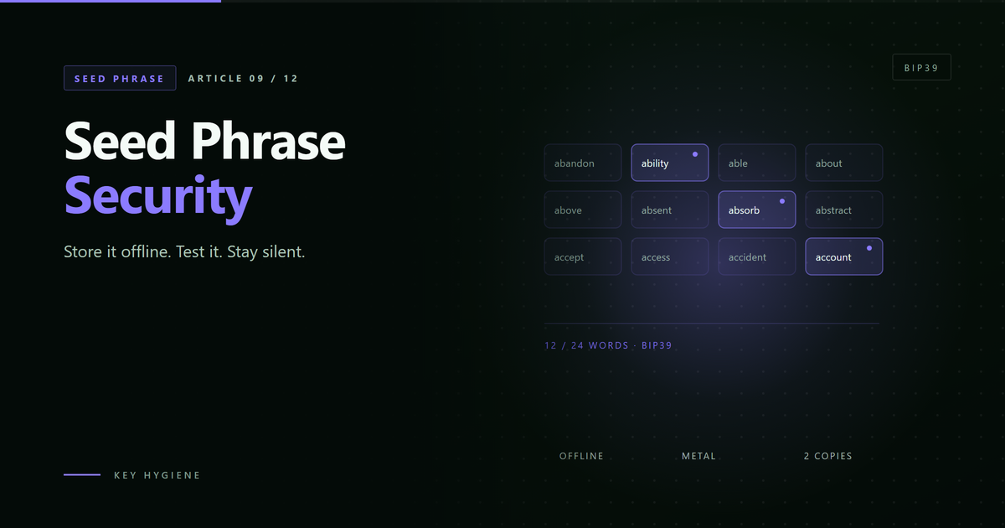This screenshot has width=1005, height=528.
Task: Select the 'abandon' word chip
Action: (583, 163)
